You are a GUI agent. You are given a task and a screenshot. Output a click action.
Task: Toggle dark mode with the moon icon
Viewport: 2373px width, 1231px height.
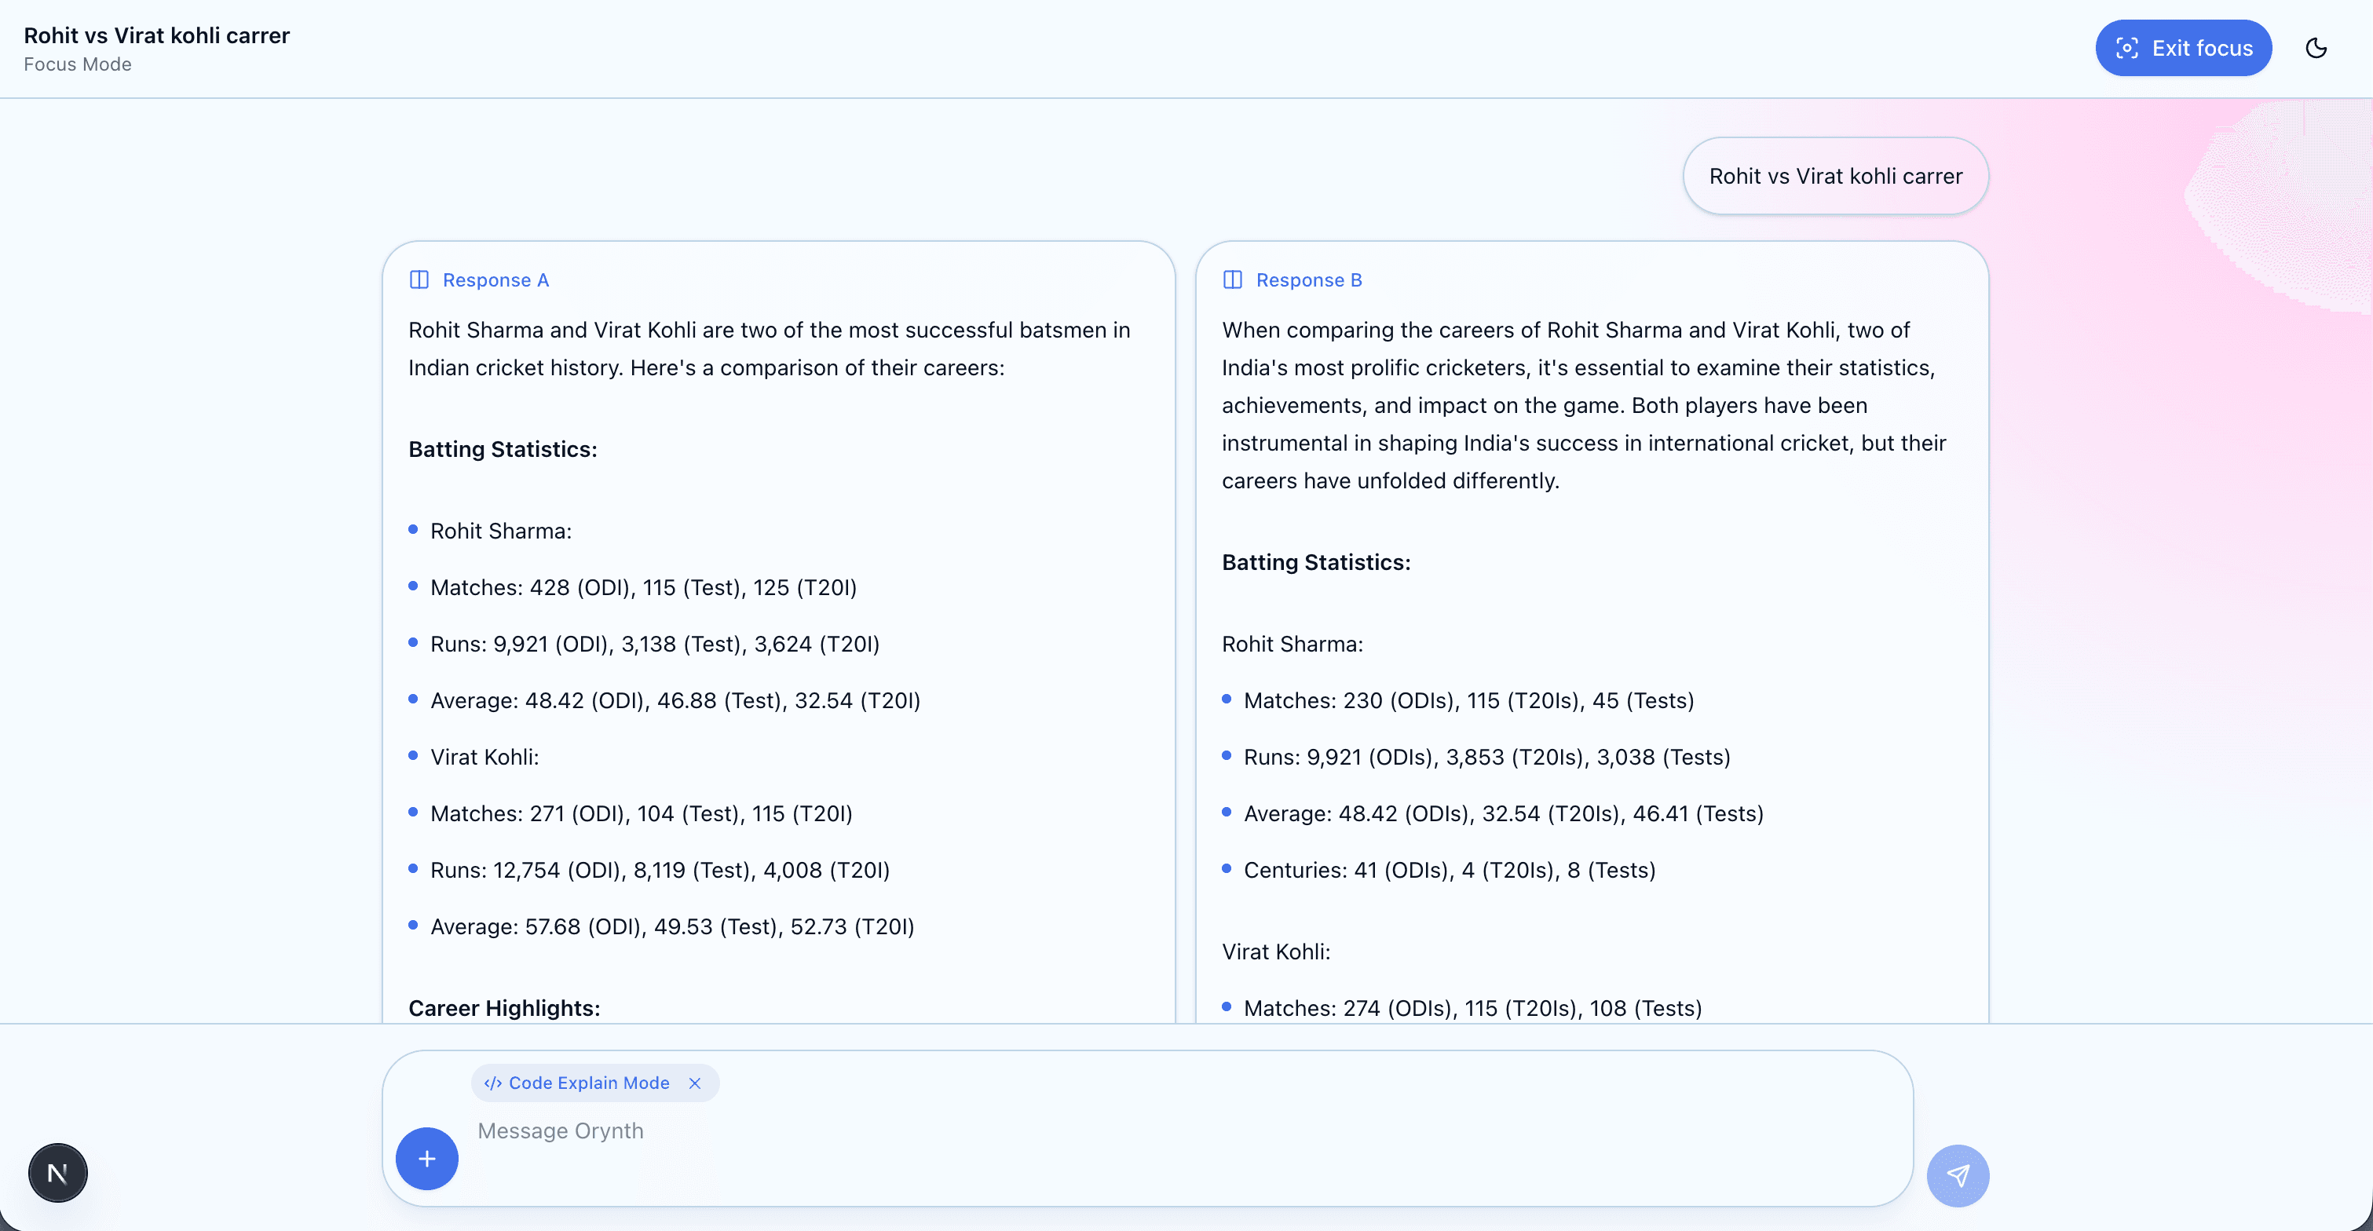coord(2316,48)
